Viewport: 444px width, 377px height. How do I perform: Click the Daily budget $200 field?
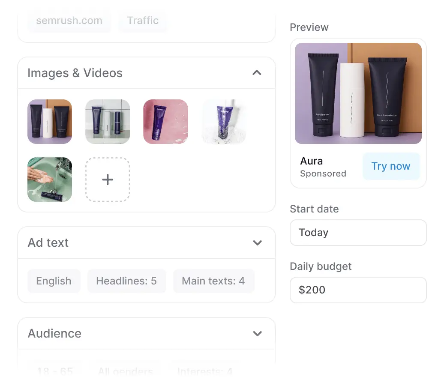coord(358,290)
